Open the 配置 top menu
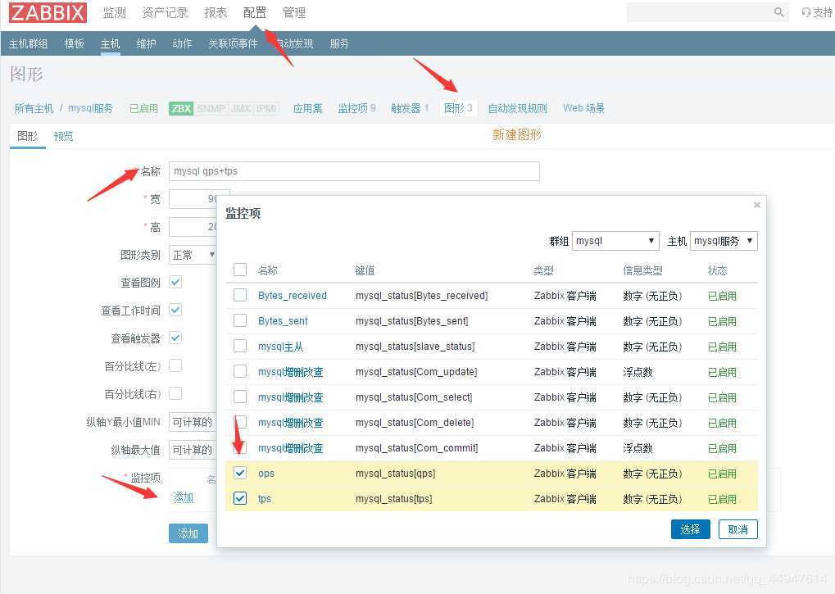This screenshot has width=835, height=594. point(255,13)
